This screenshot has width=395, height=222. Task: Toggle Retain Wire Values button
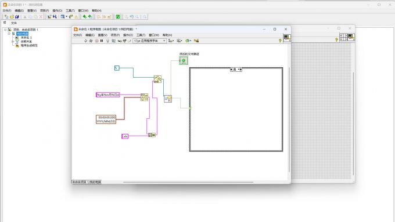coord(114,41)
